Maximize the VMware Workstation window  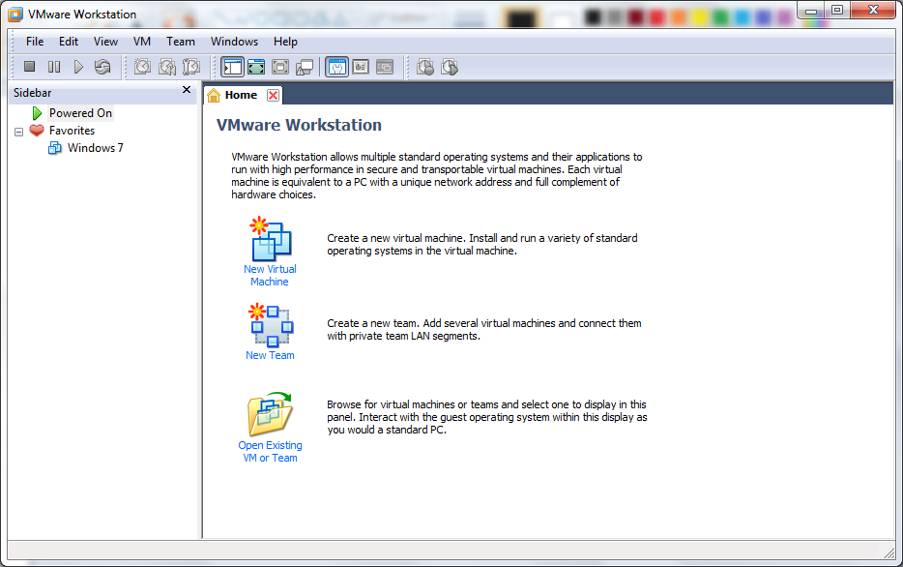838,10
